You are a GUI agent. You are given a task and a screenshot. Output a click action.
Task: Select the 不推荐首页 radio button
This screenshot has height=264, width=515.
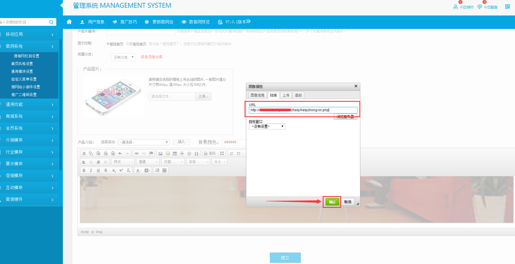pos(127,44)
